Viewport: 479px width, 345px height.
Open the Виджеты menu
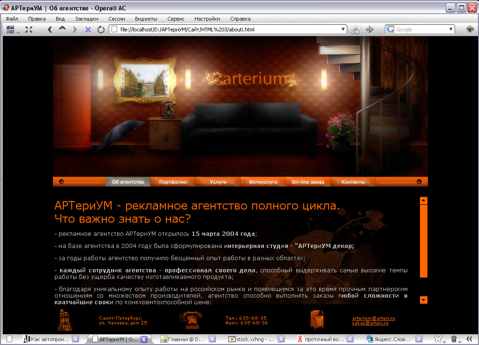146,19
